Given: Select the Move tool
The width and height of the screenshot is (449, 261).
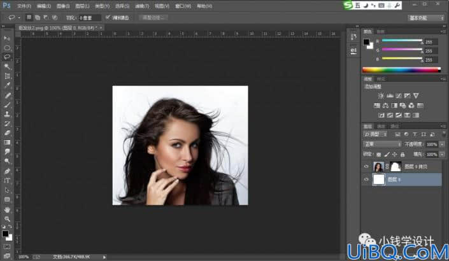Looking at the screenshot, I should click(x=7, y=38).
